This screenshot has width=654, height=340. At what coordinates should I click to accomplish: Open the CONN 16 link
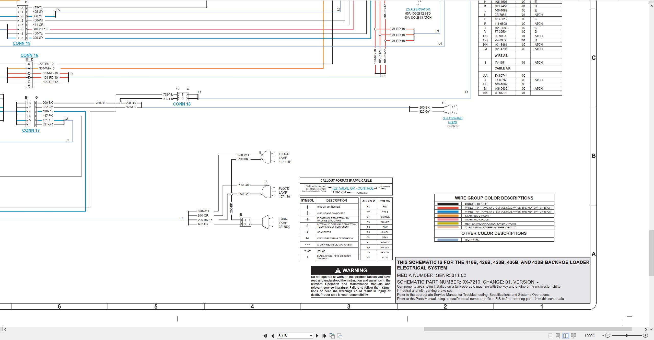(x=29, y=55)
